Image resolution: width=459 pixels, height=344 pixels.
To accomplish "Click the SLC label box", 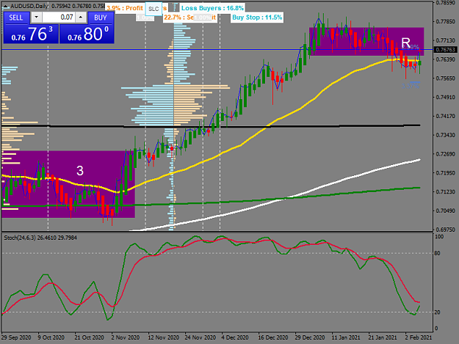I will pyautogui.click(x=153, y=9).
